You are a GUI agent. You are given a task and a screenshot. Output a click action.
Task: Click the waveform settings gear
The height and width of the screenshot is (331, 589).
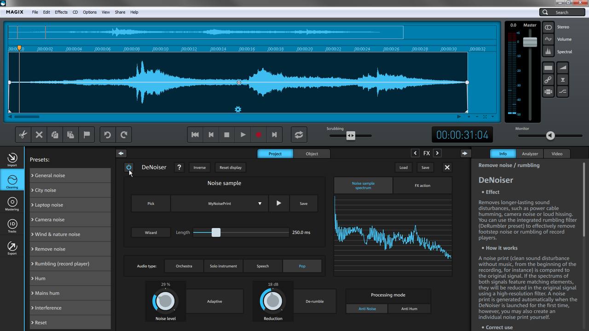(238, 109)
